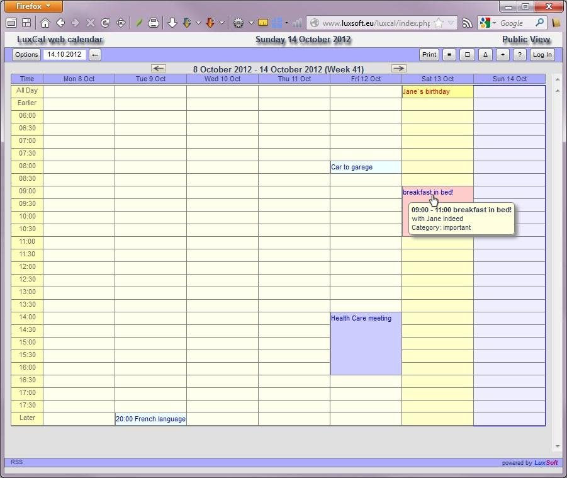Open the Car to garage event
Screen dimensions: 567x478
(352, 168)
